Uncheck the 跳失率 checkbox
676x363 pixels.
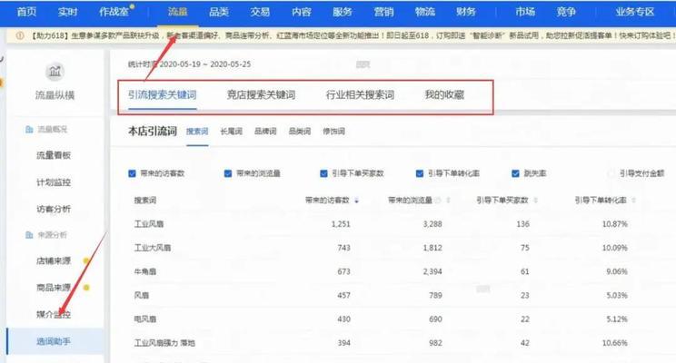(515, 173)
